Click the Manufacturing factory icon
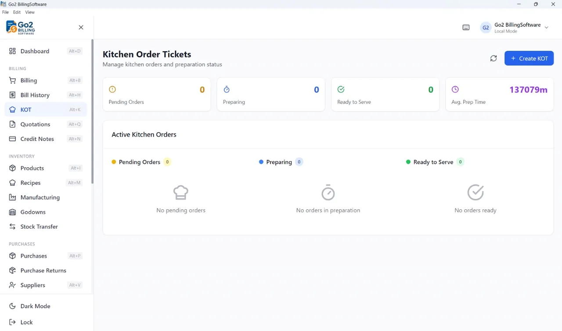Viewport: 562px width, 331px height. (12, 197)
